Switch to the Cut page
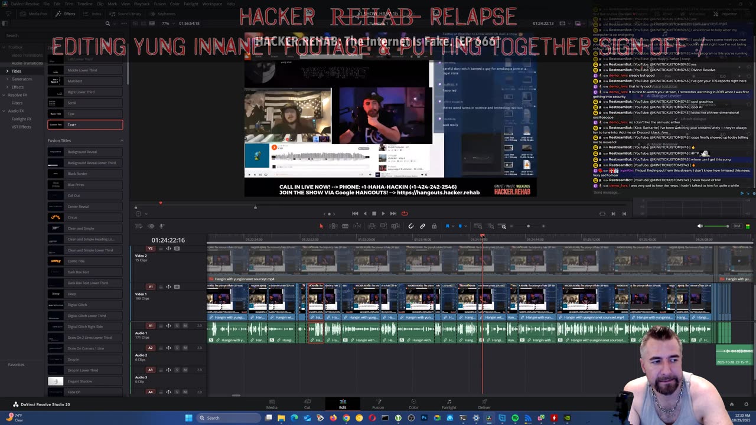Image resolution: width=756 pixels, height=425 pixels. [307, 404]
